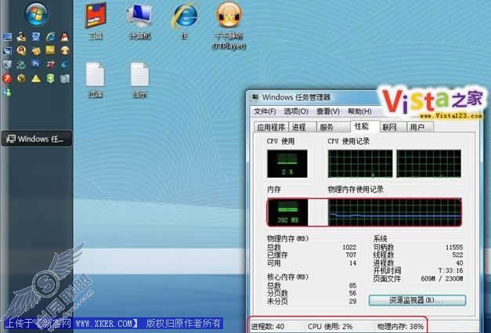Viewport: 491px width, 333px height.
Task: Click the second CPU 使用记录 graph
Action: [428, 164]
